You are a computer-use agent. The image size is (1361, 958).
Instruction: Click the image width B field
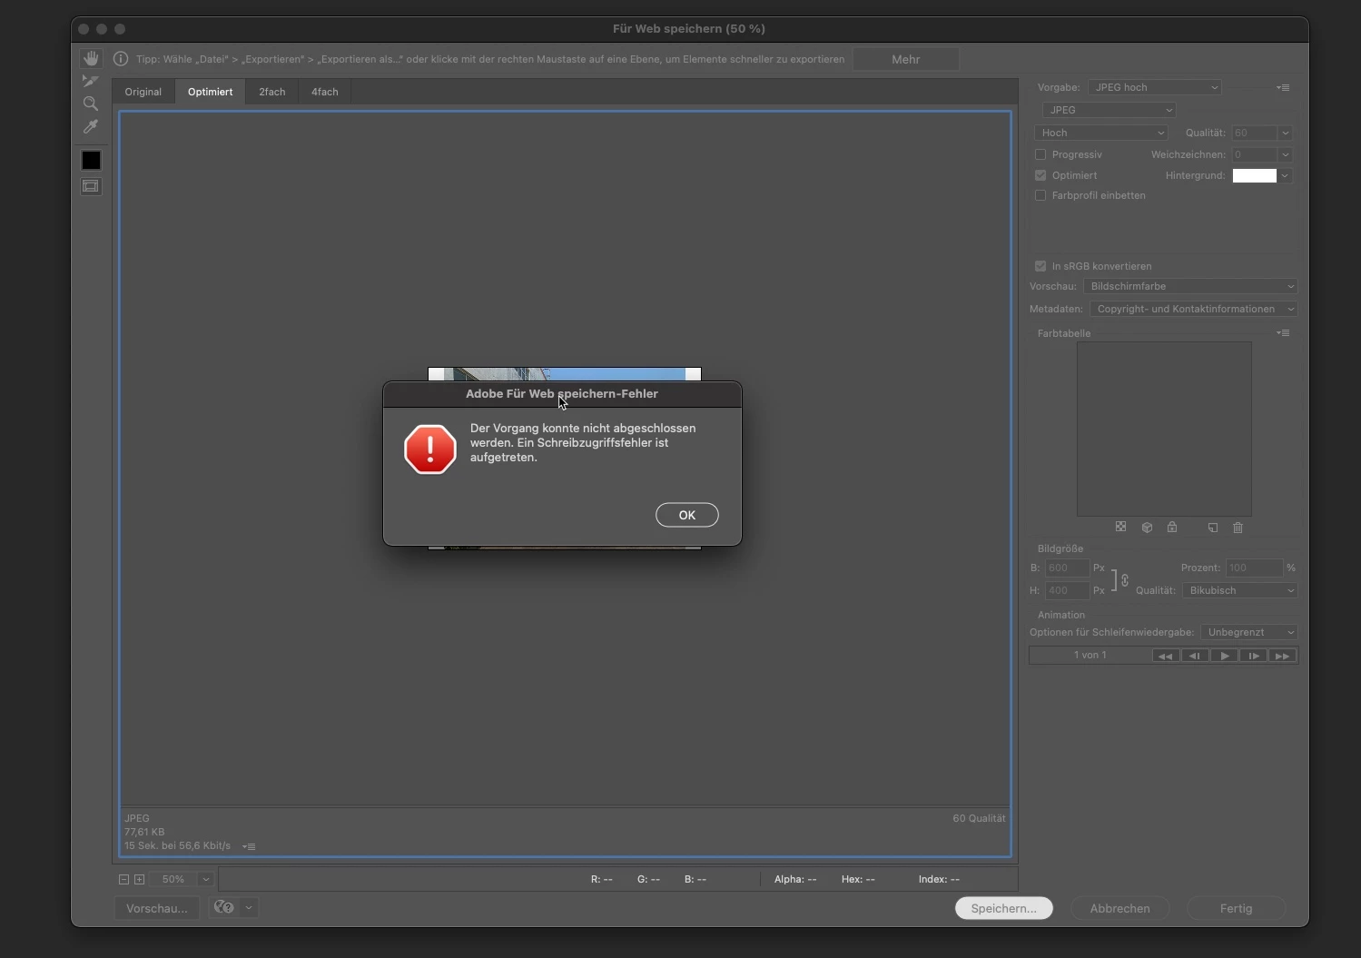[1067, 568]
